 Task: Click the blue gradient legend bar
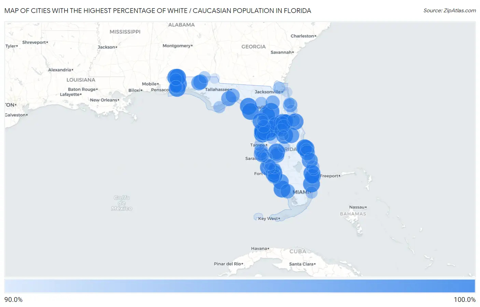tap(240, 286)
